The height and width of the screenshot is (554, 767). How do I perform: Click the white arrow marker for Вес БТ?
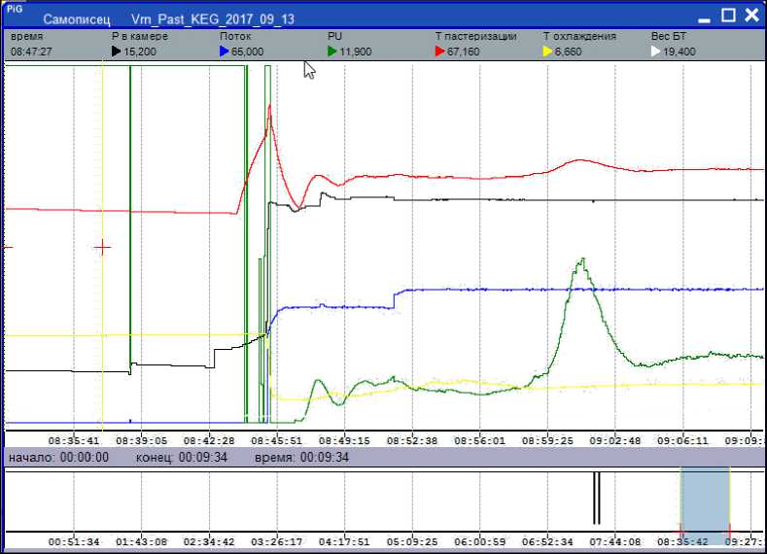(655, 52)
